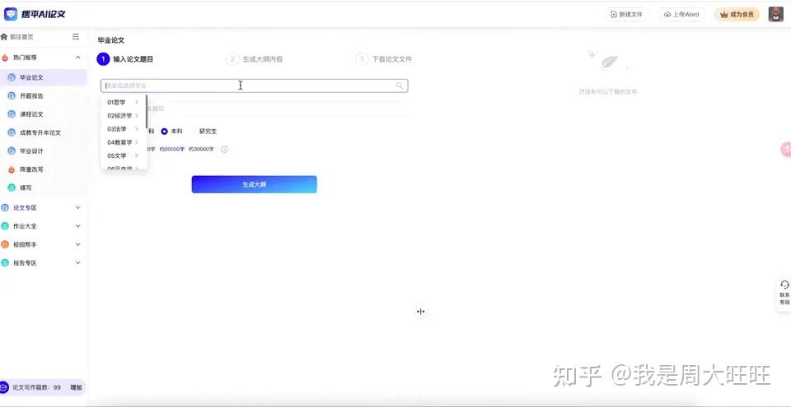The width and height of the screenshot is (791, 407).
Task: Click 增加 next to the writing count
Action: pyautogui.click(x=76, y=388)
